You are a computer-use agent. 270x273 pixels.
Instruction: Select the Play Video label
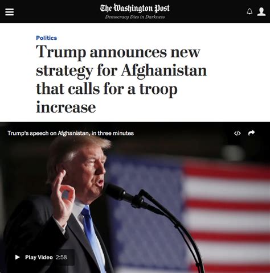39,257
